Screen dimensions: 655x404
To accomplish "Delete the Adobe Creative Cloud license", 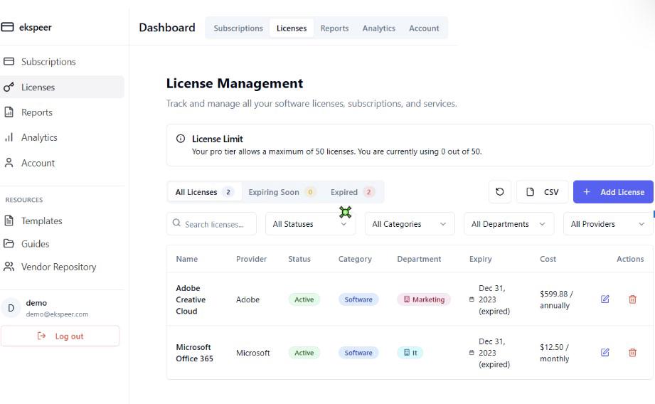I will click(632, 299).
